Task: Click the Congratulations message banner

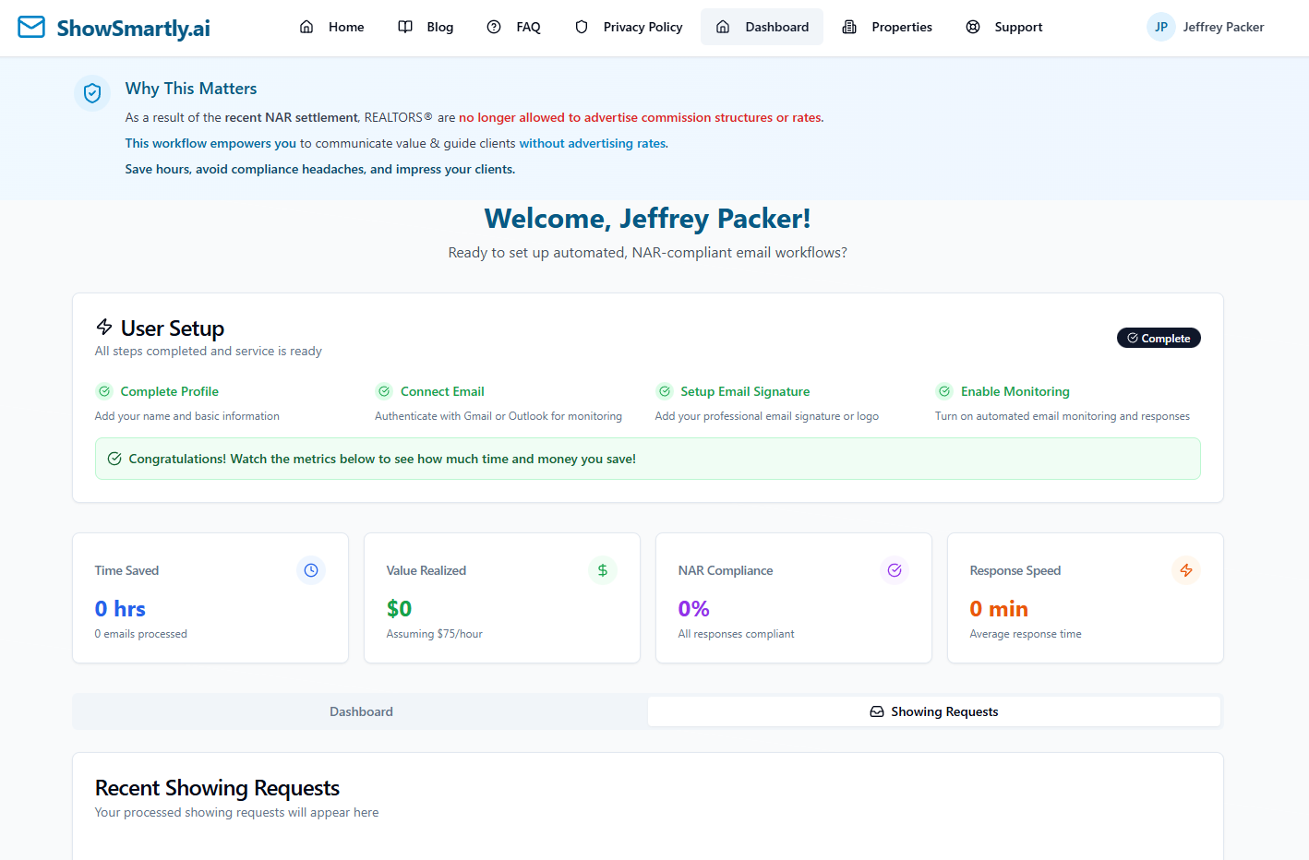Action: [x=648, y=459]
